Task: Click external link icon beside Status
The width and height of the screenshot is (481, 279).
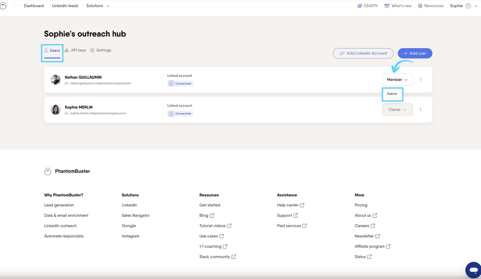Action: click(370, 257)
